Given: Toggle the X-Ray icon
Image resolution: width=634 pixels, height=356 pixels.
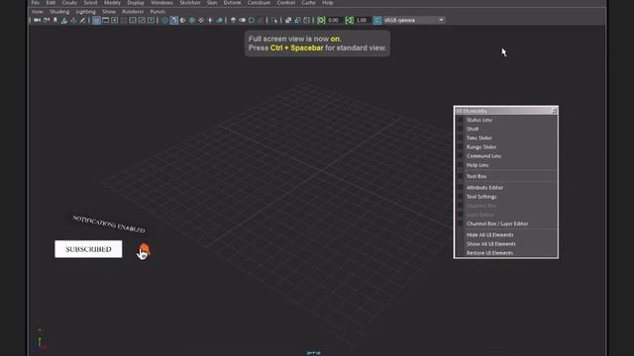Looking at the screenshot, I should 288,20.
